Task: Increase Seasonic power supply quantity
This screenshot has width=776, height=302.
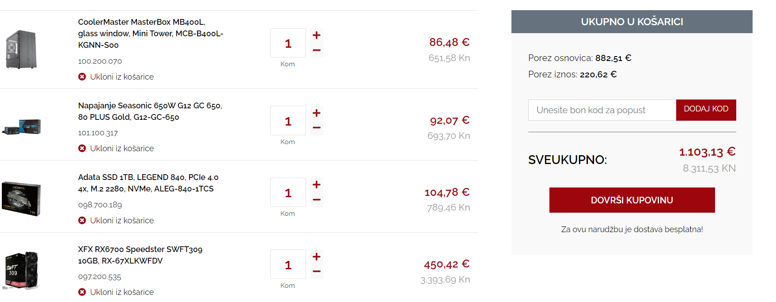Action: click(x=316, y=113)
